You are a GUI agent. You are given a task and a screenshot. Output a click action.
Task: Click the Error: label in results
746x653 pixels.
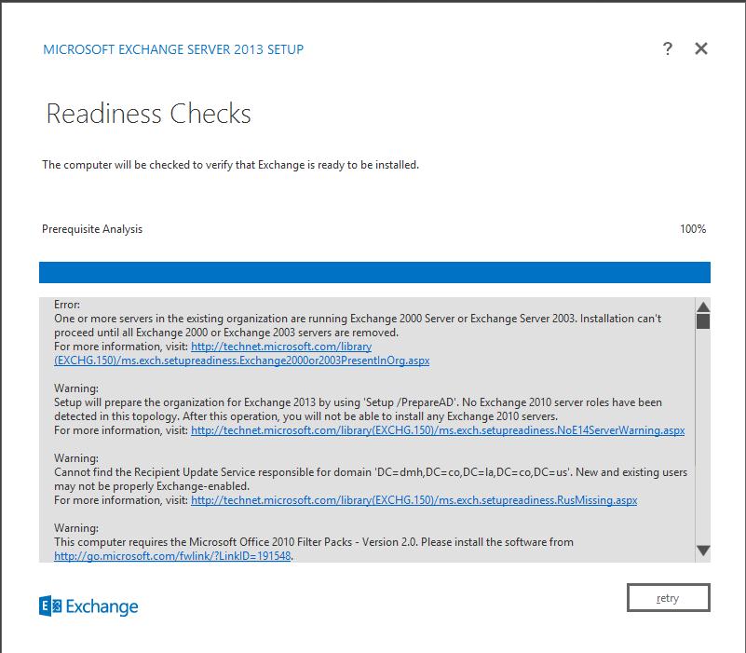pyautogui.click(x=67, y=305)
